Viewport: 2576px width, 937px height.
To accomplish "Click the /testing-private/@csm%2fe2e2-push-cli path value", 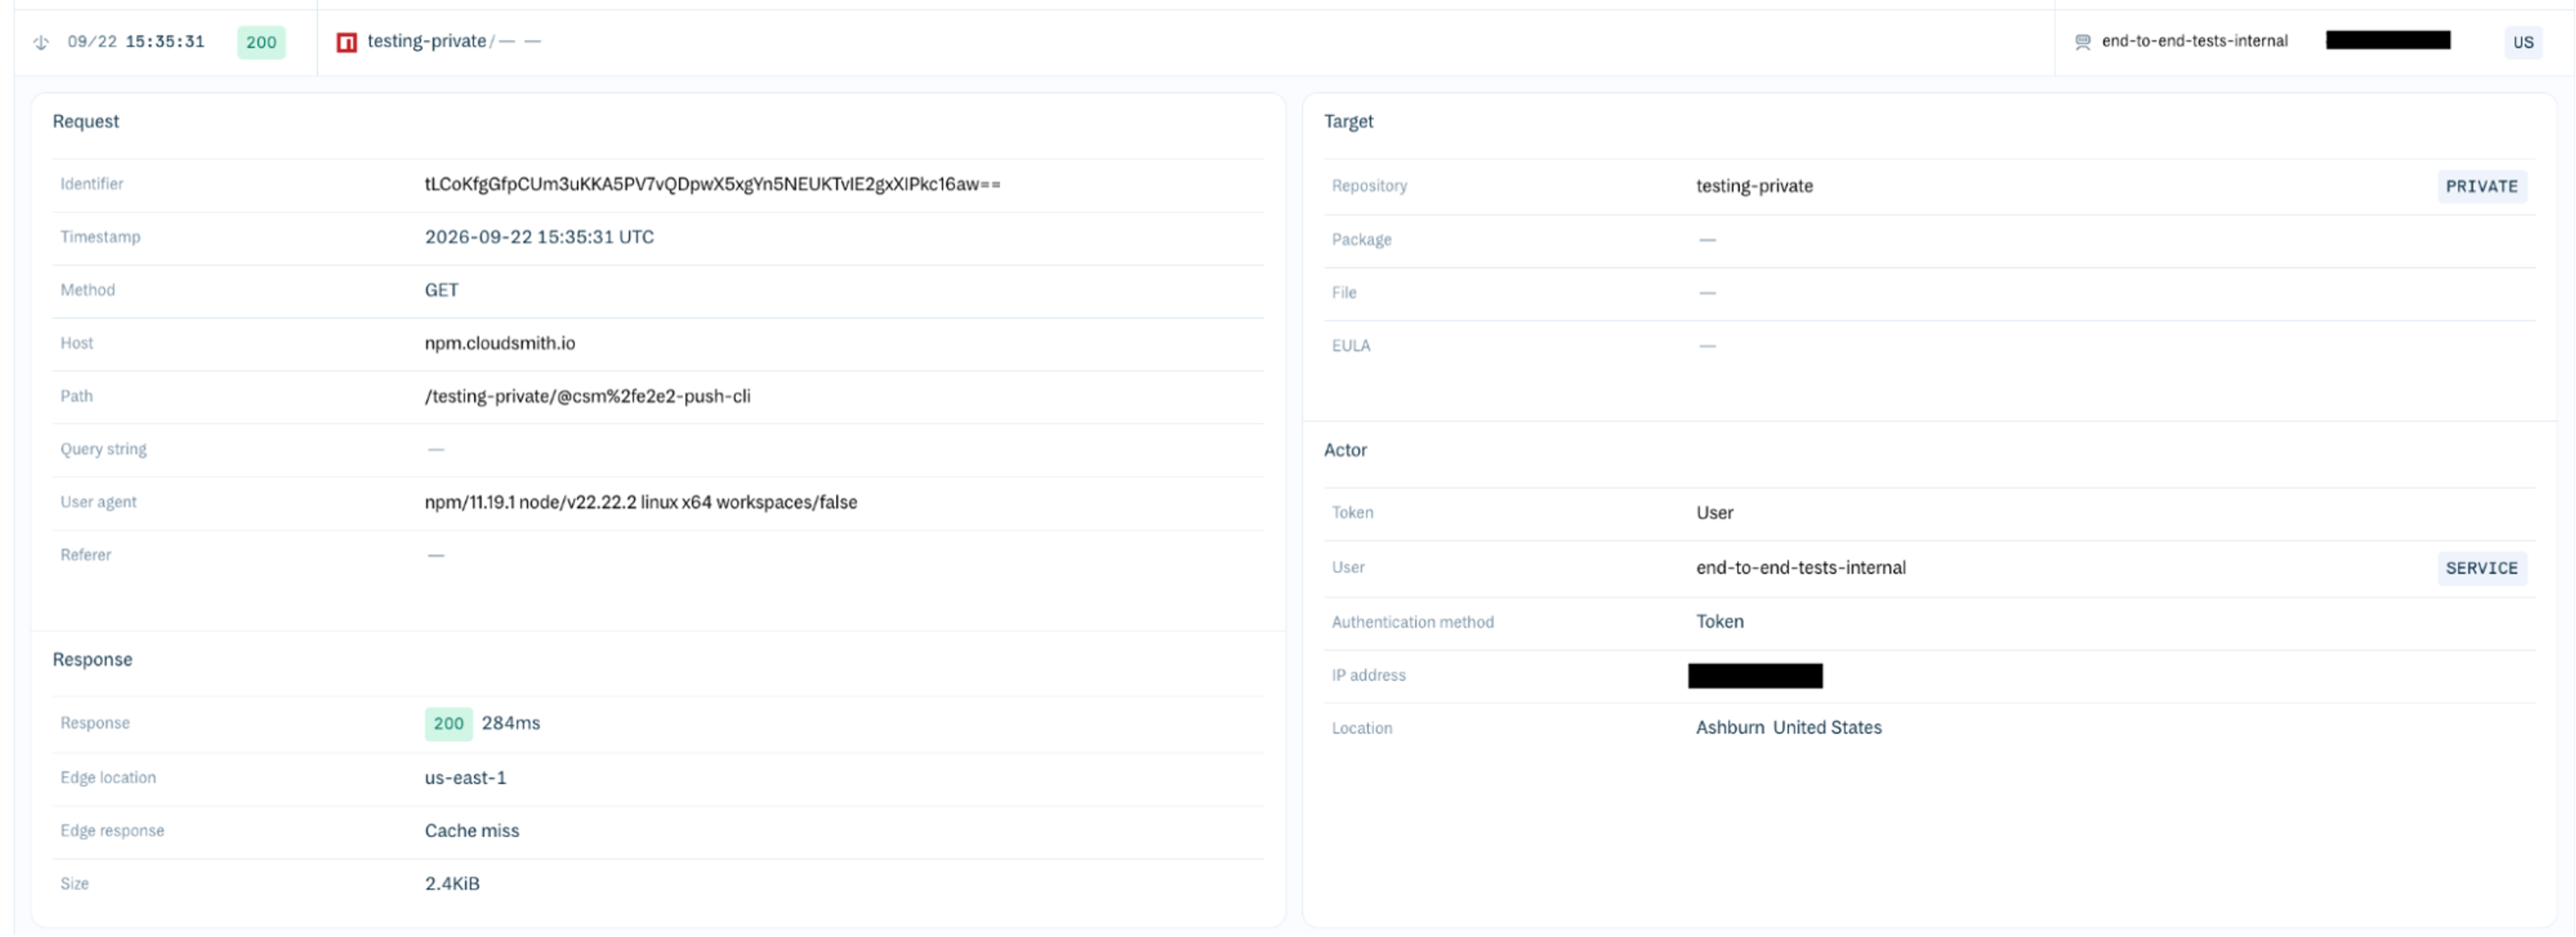I will (587, 396).
